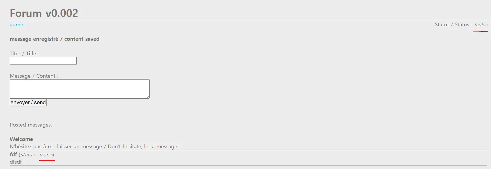The height and width of the screenshot is (169, 491).
Task: Click the 'status : testss' text in fdf post
Action: pyautogui.click(x=37, y=154)
